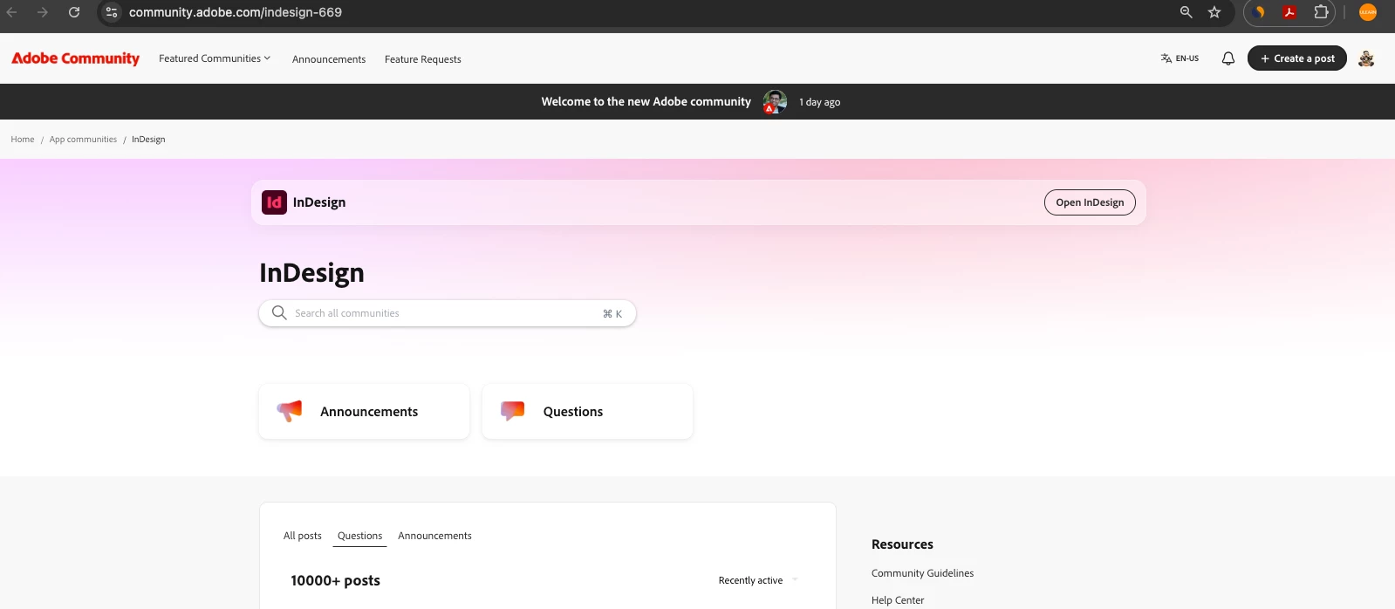
Task: Open Feature Requests in the top navigation
Action: 423,59
